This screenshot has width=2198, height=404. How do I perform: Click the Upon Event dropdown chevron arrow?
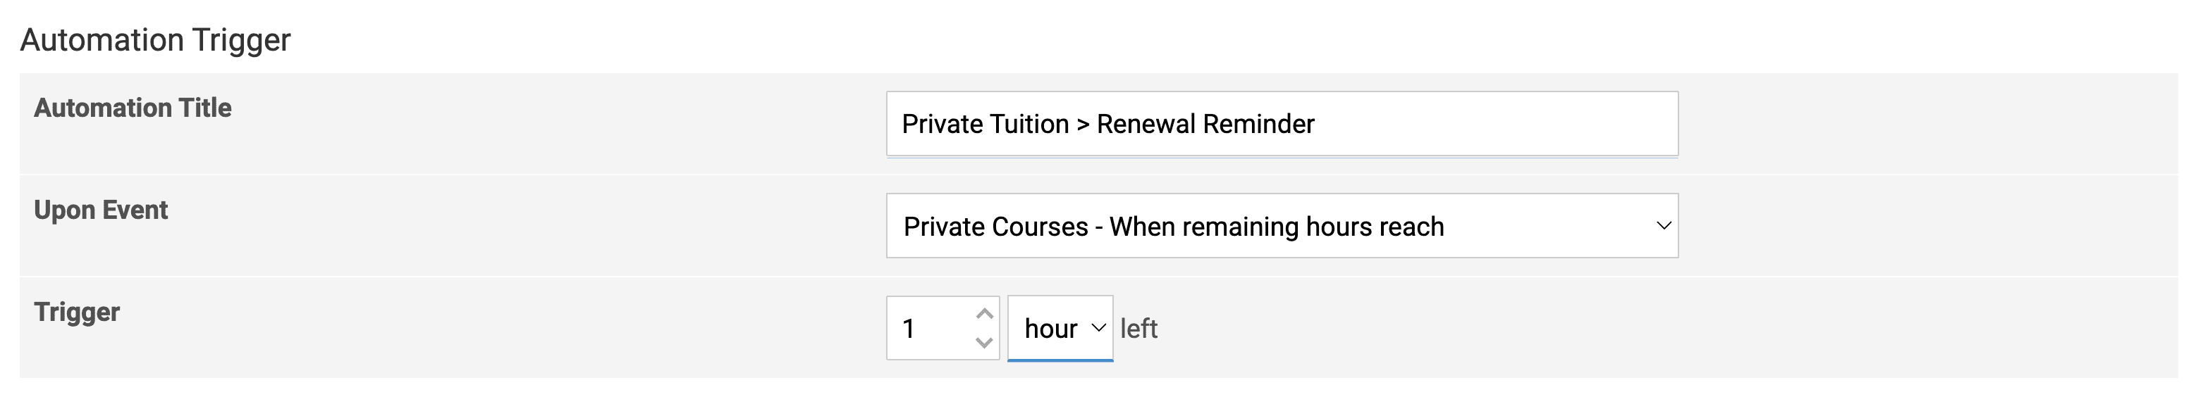(1663, 227)
